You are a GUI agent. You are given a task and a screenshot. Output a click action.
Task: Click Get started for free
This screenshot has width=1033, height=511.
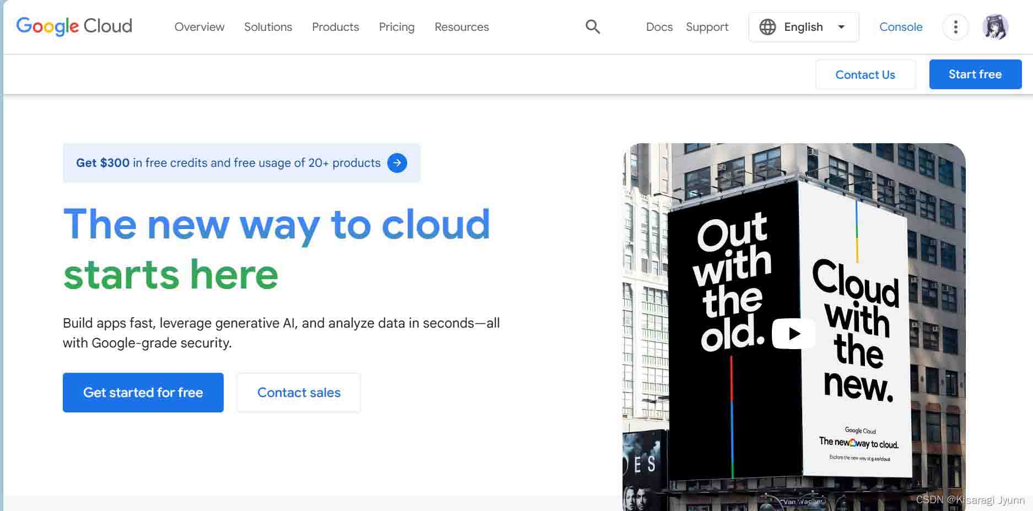(x=143, y=392)
